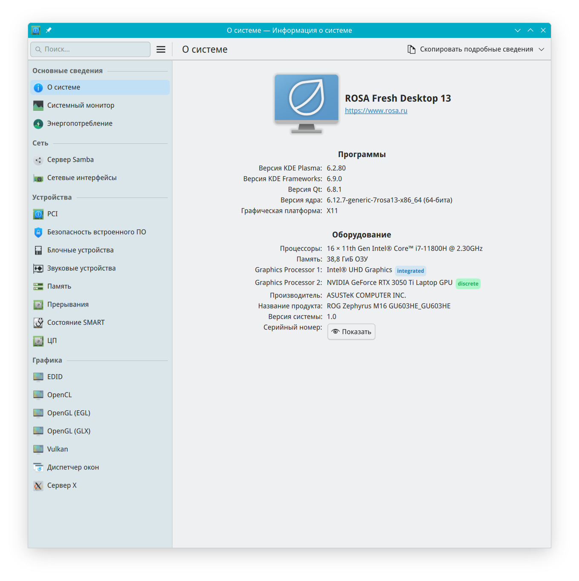Image resolution: width=579 pixels, height=581 pixels.
Task: Select Vulkan entry
Action: tap(100, 449)
